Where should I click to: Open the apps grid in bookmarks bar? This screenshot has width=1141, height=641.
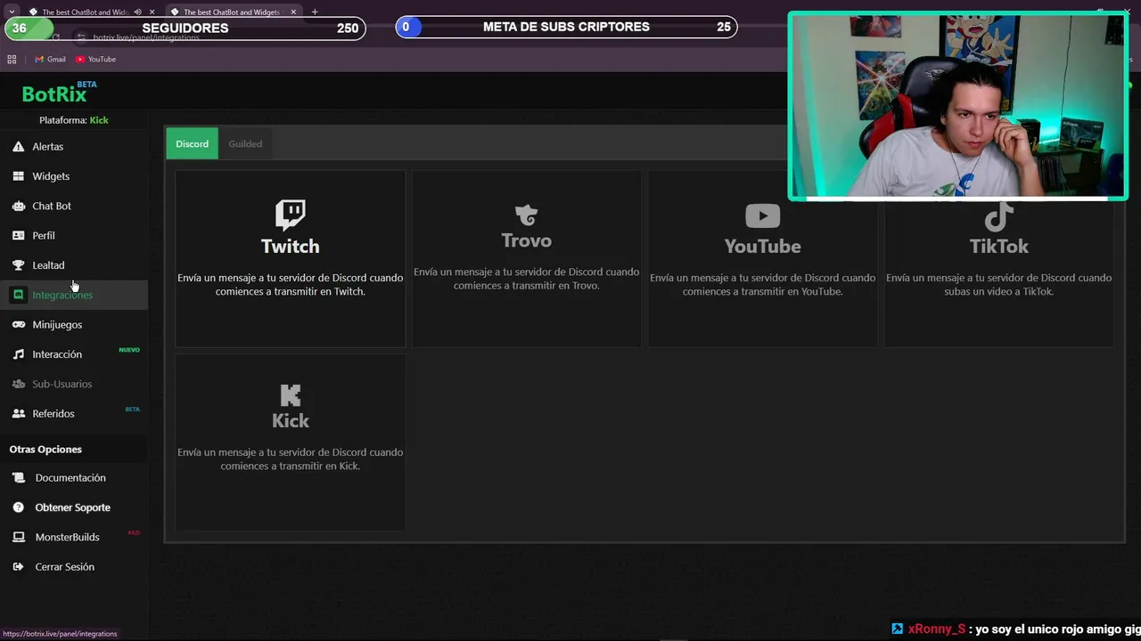[x=12, y=59]
